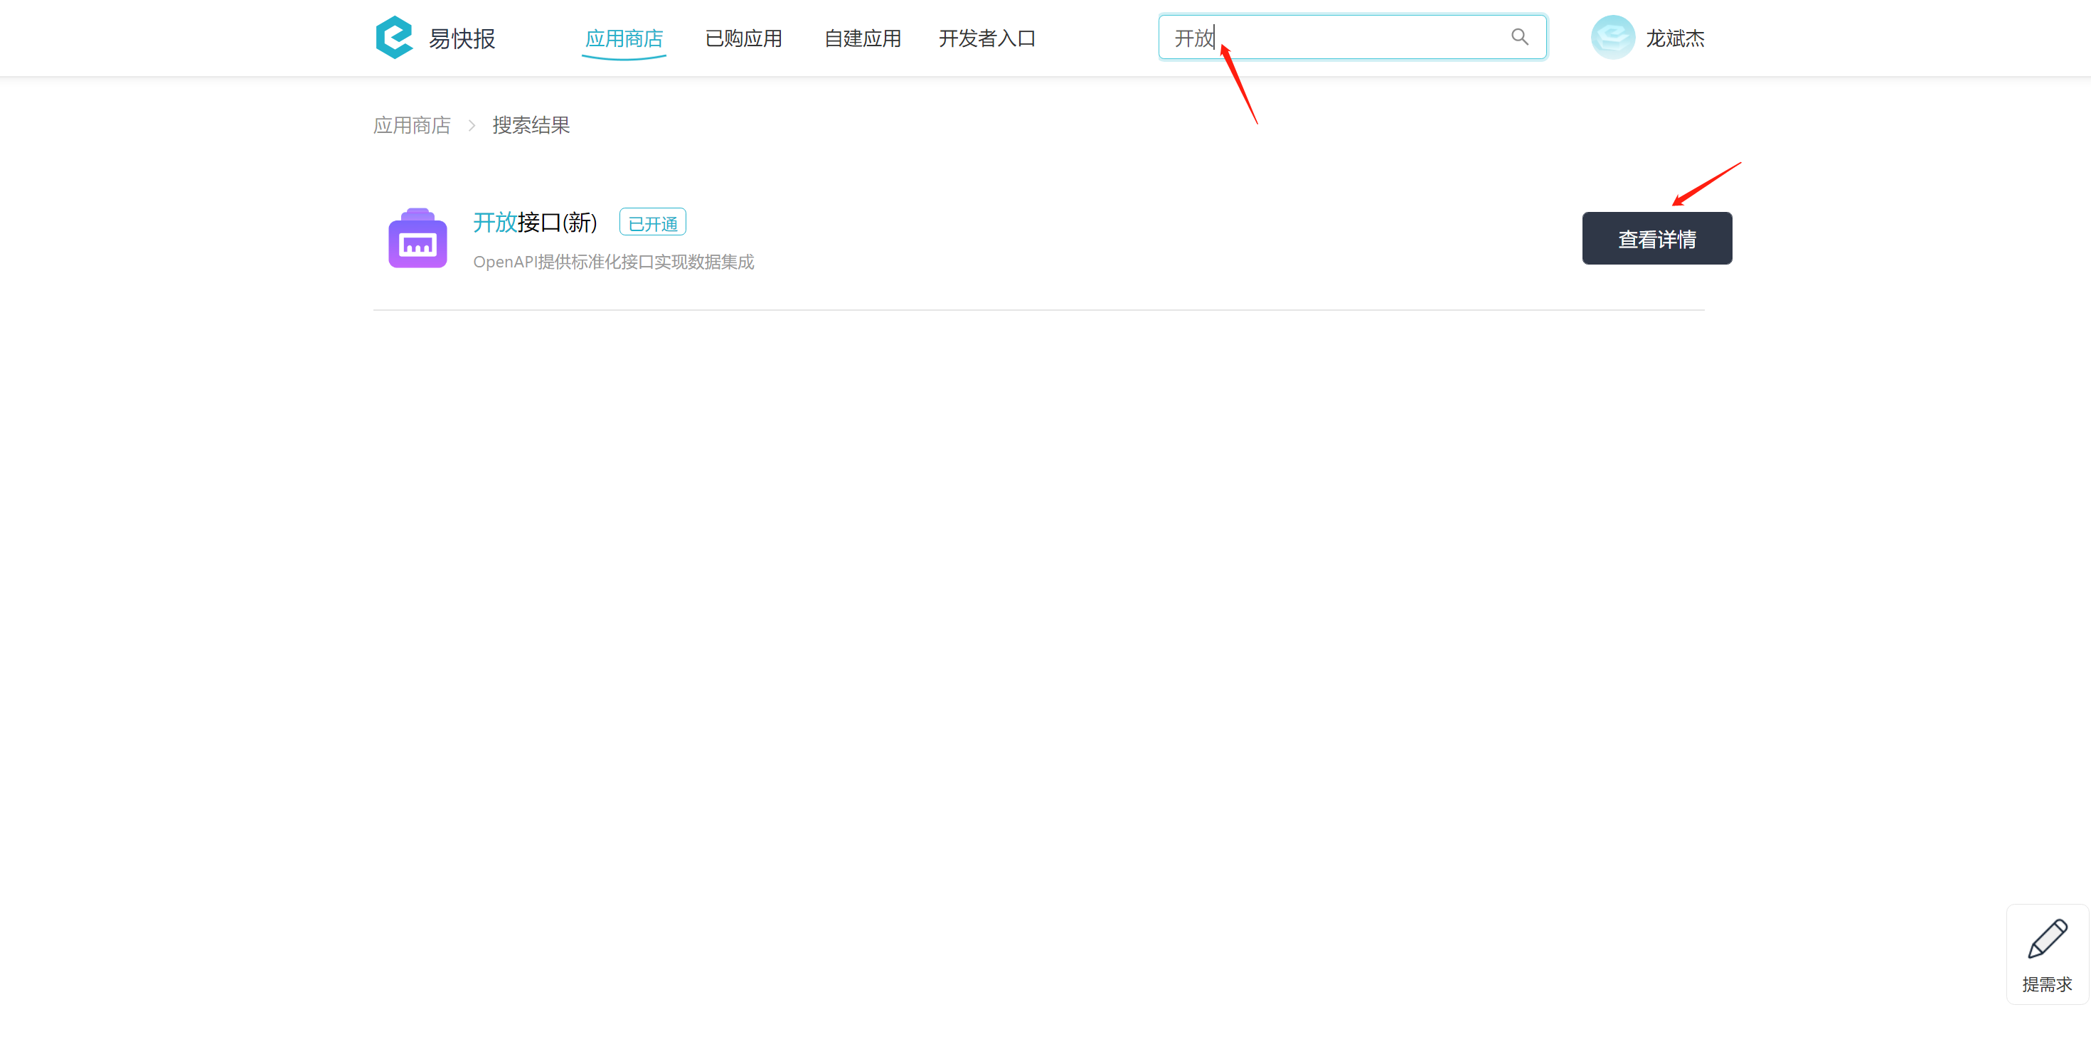Image resolution: width=2091 pixels, height=1049 pixels.
Task: Click the 易快报 hexagon logo icon
Action: coord(395,38)
